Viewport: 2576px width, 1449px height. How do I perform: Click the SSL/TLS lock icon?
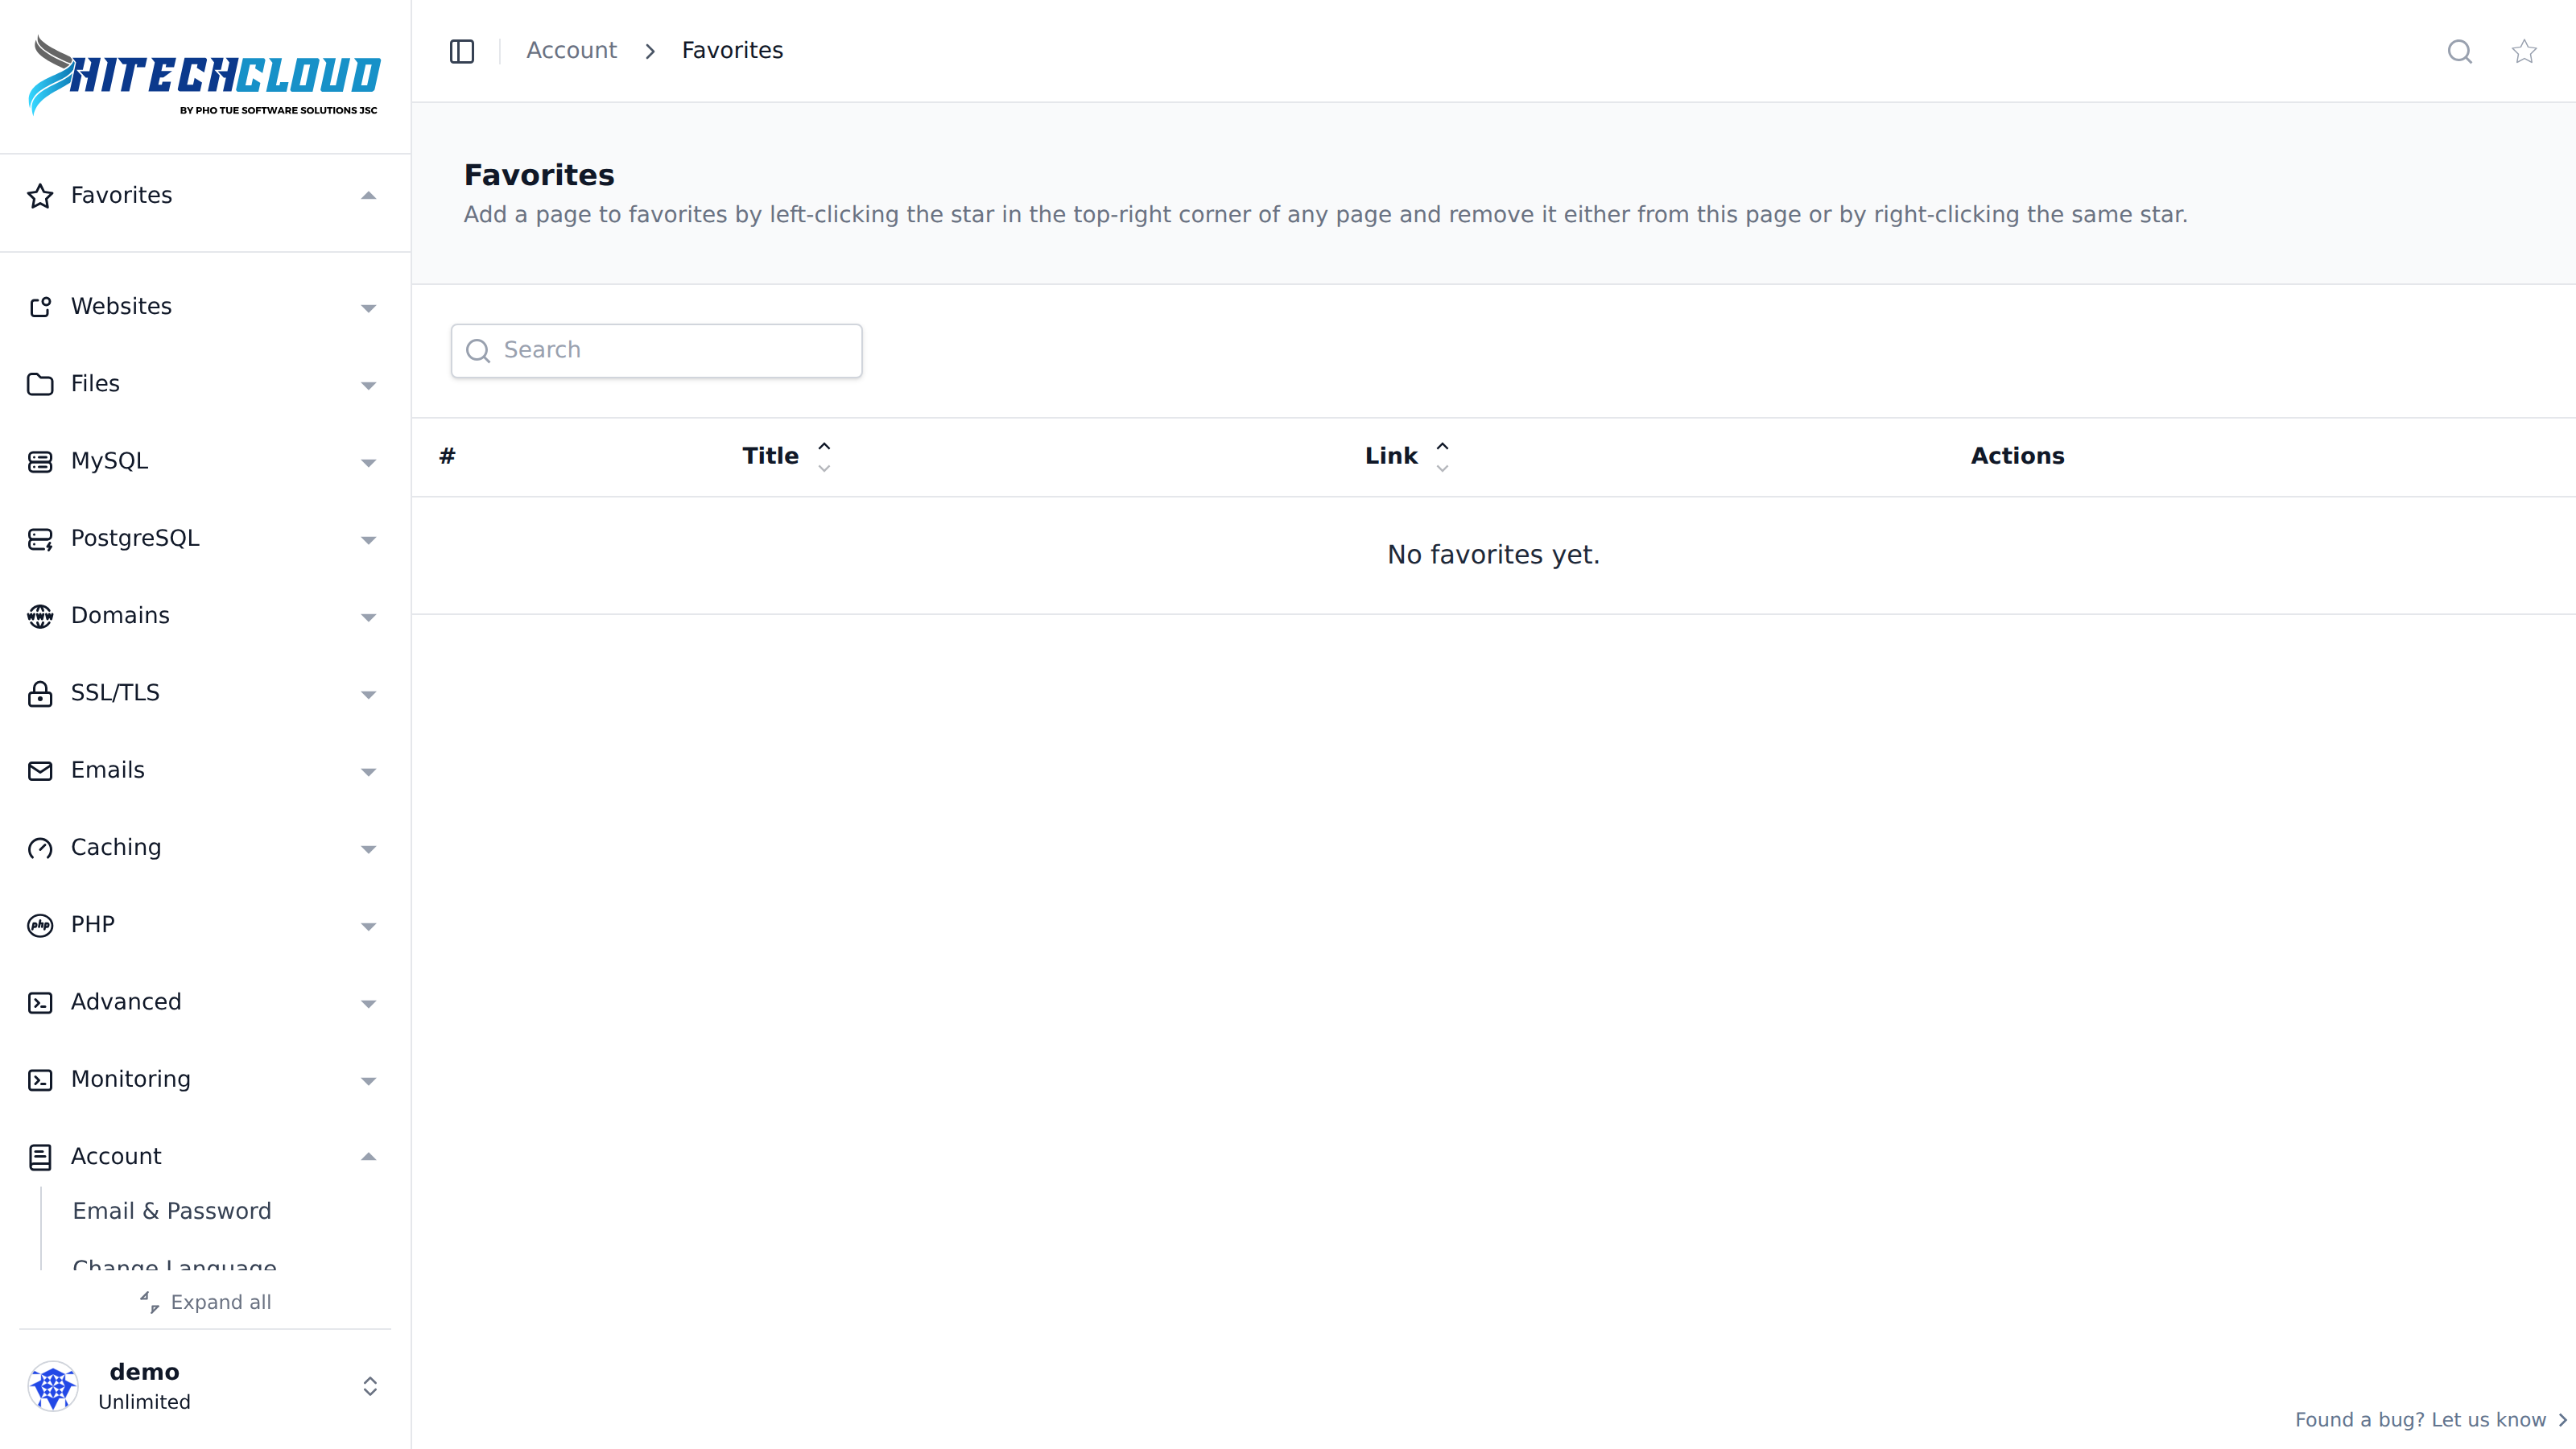[x=40, y=693]
